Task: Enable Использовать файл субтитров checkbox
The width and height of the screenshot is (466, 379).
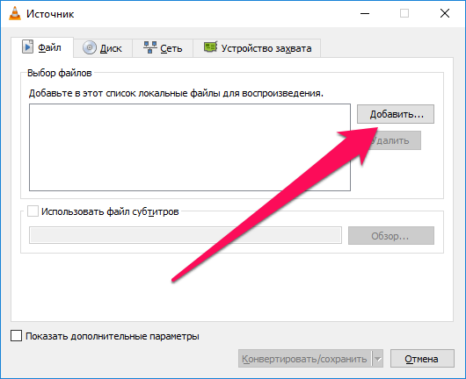Action: coord(33,211)
